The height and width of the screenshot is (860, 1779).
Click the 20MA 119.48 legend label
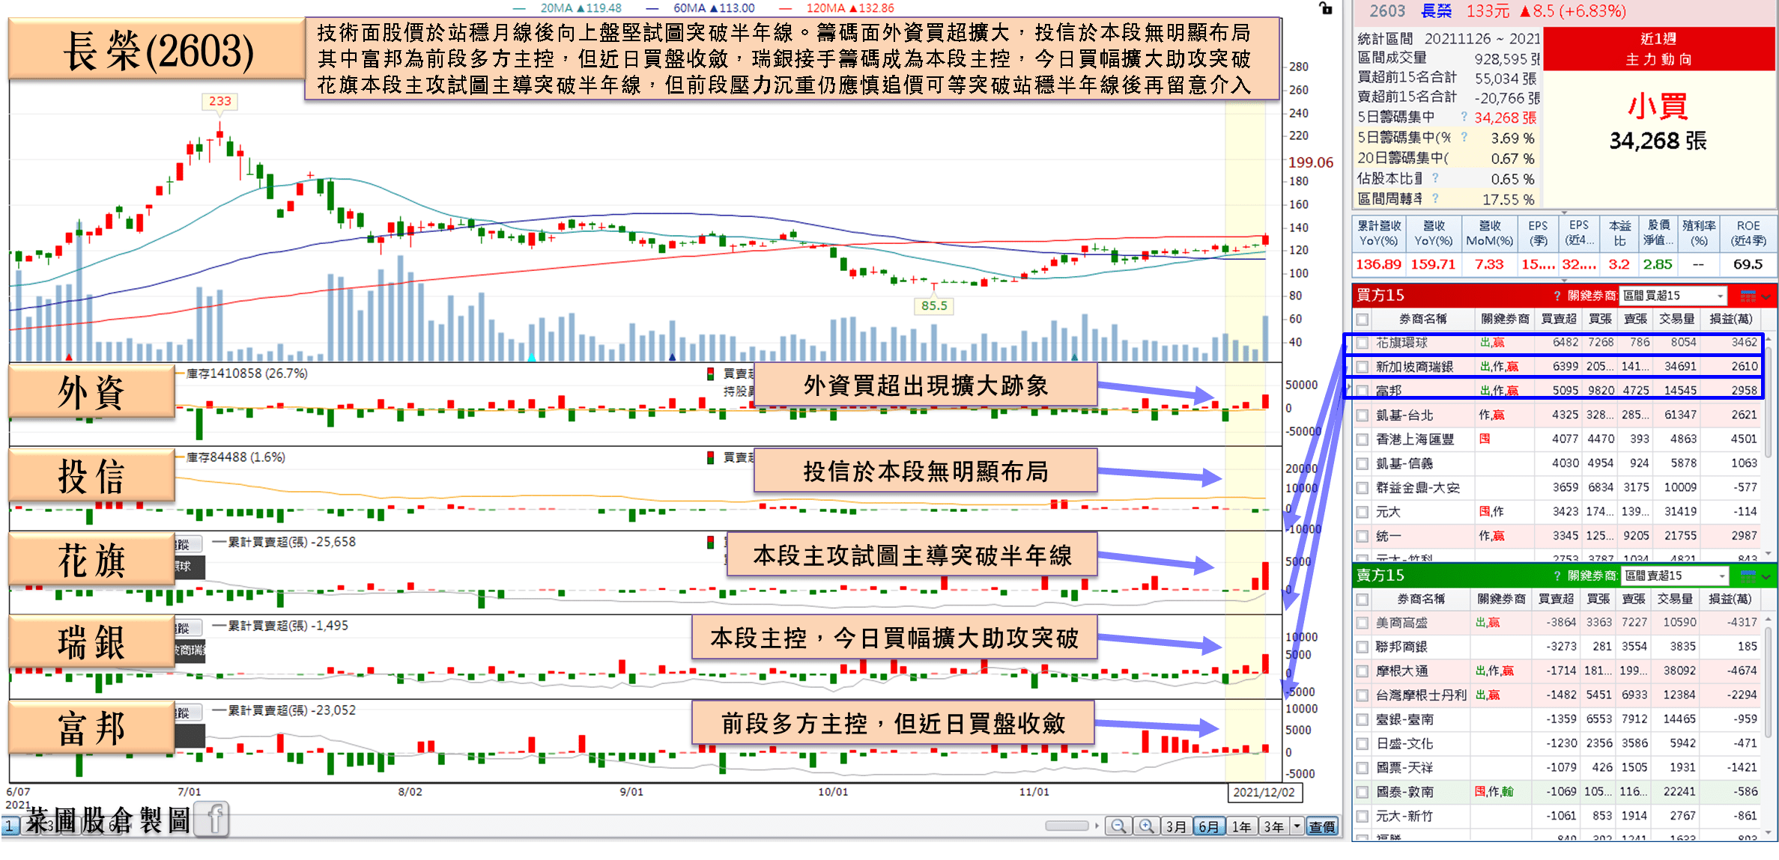pos(581,8)
